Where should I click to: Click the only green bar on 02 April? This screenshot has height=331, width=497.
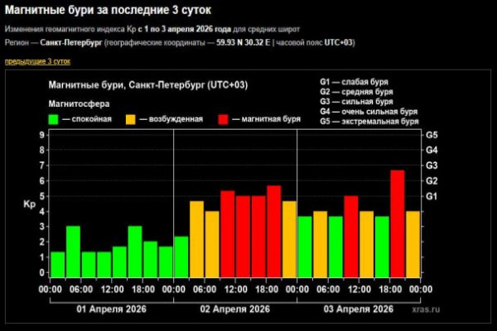pyautogui.click(x=181, y=257)
